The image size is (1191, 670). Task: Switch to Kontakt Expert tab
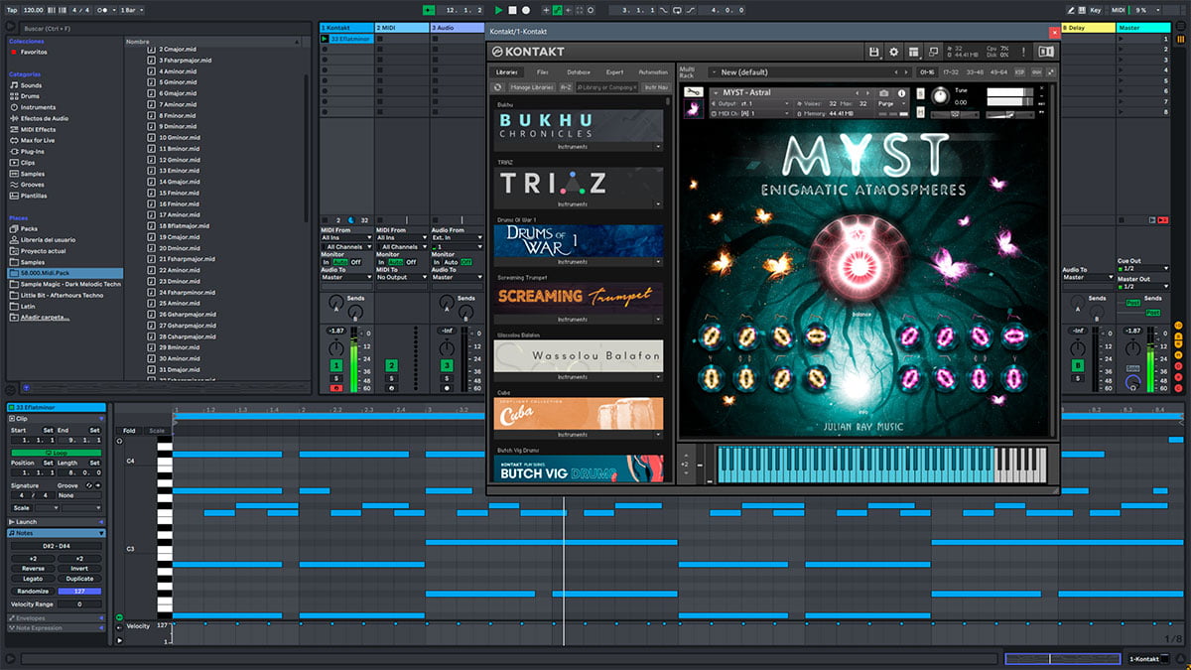click(615, 72)
